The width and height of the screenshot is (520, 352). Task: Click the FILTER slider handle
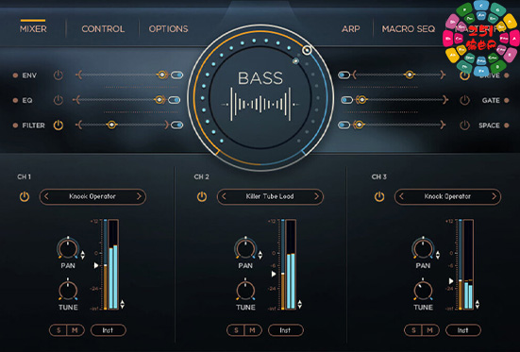click(111, 125)
